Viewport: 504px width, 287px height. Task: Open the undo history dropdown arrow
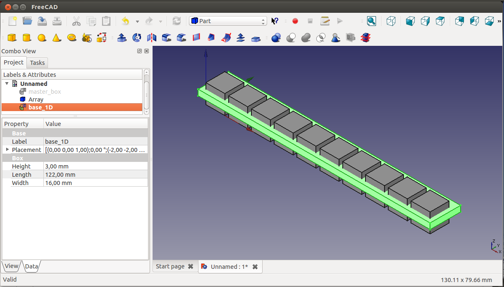point(137,21)
